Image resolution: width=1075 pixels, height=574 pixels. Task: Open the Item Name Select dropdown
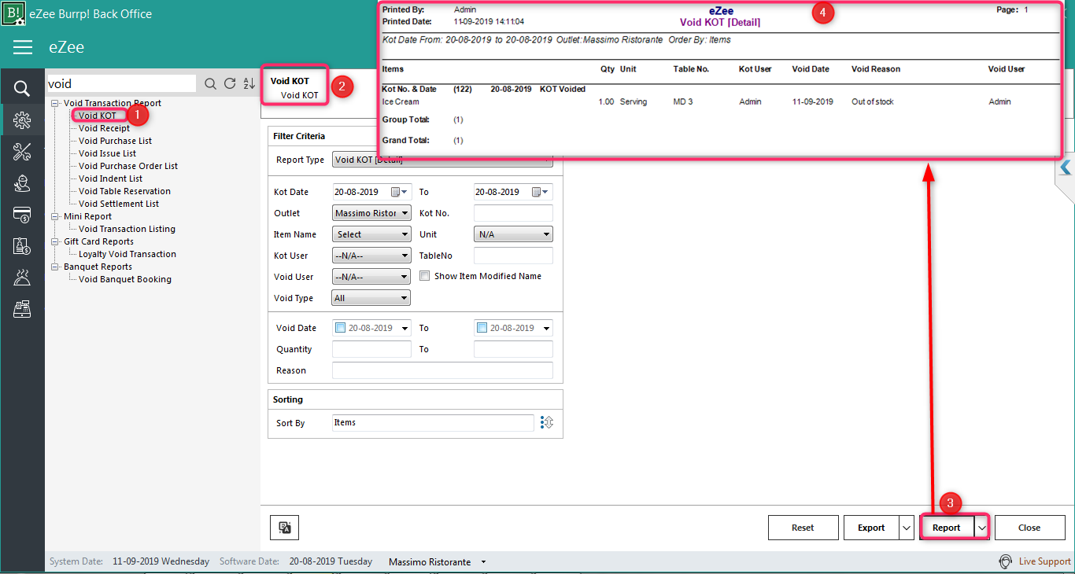tap(371, 234)
